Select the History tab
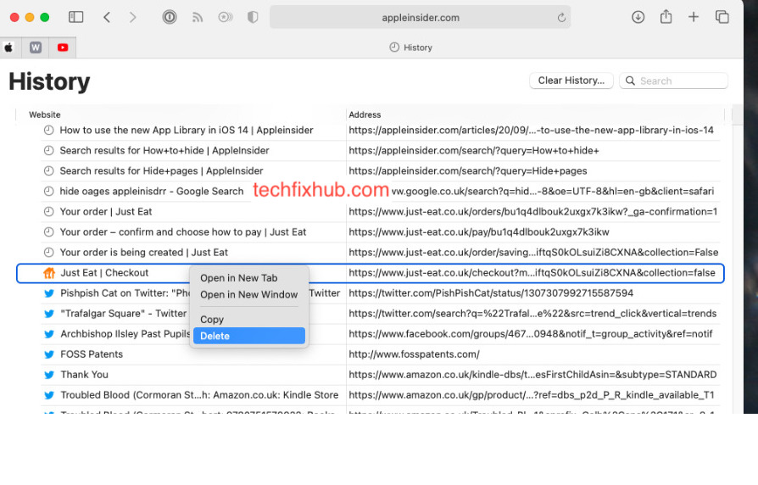The height and width of the screenshot is (485, 758). click(x=410, y=47)
